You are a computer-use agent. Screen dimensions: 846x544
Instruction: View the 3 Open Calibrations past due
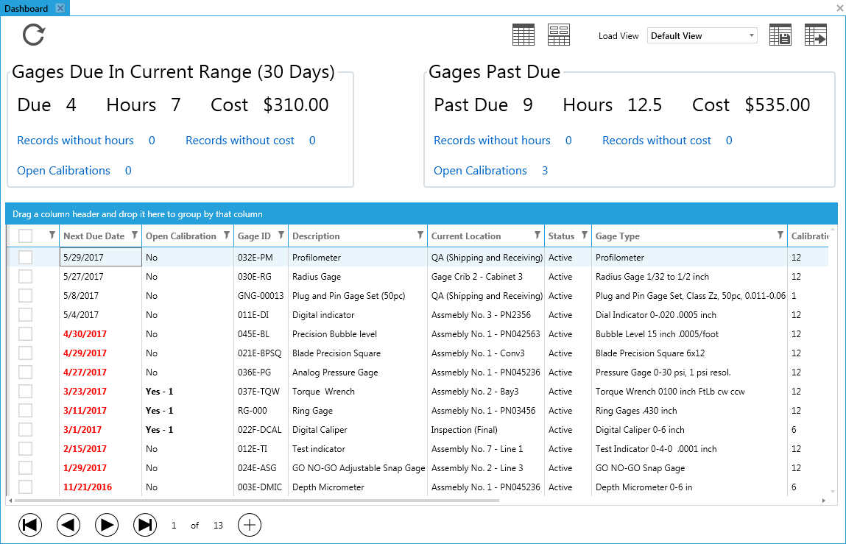tap(480, 170)
